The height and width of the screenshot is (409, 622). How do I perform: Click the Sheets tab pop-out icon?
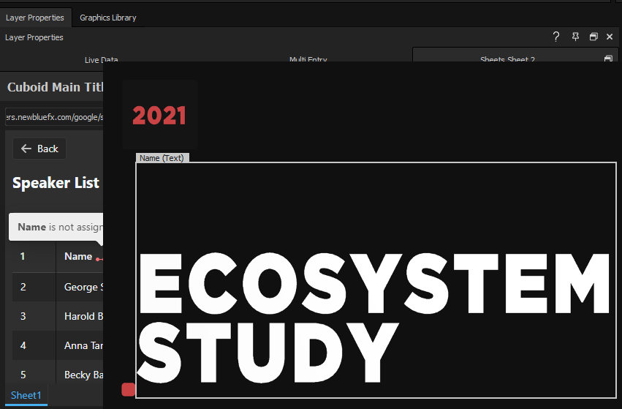point(608,59)
